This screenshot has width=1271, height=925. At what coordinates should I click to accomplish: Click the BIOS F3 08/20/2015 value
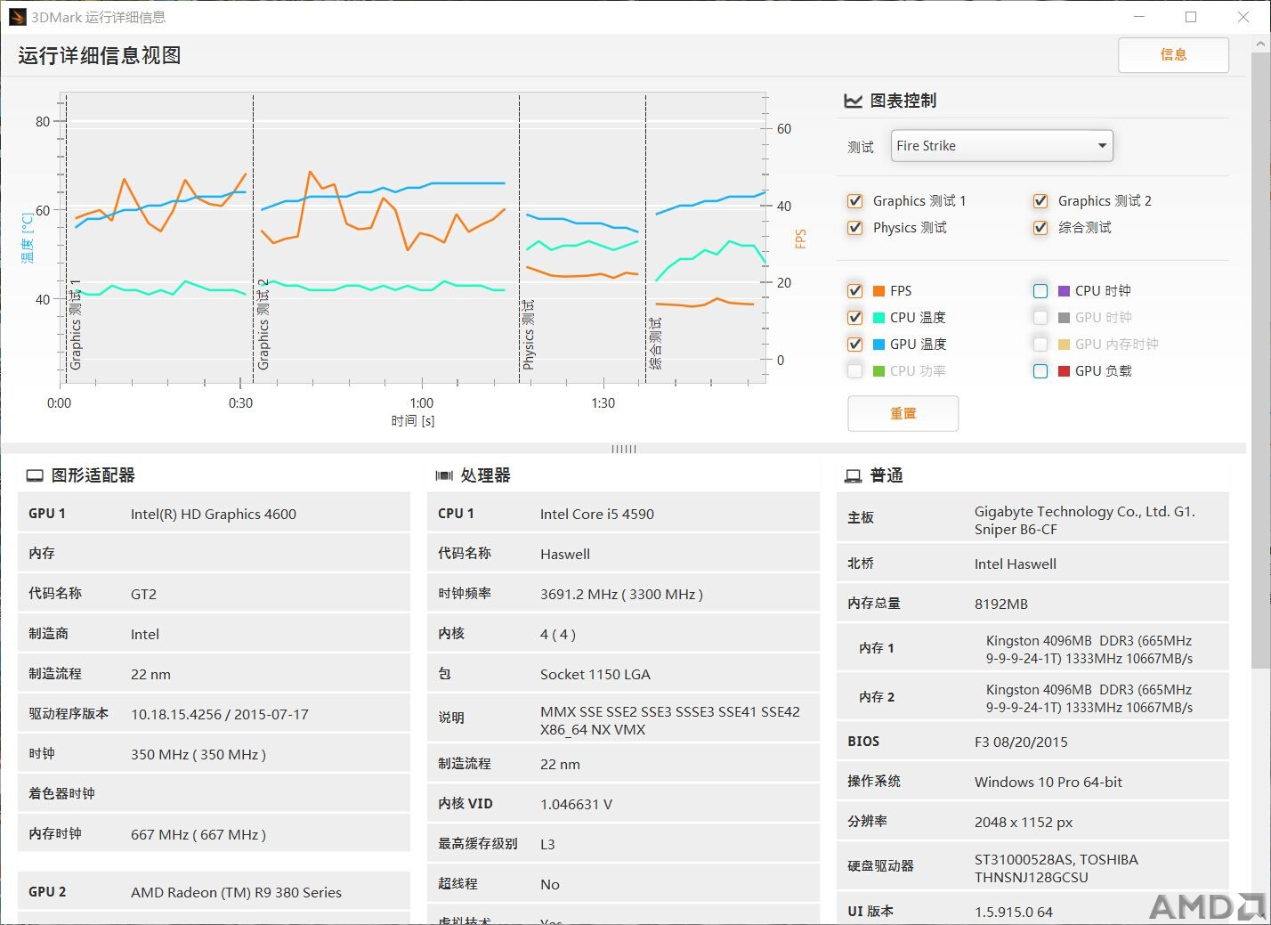(x=1021, y=742)
